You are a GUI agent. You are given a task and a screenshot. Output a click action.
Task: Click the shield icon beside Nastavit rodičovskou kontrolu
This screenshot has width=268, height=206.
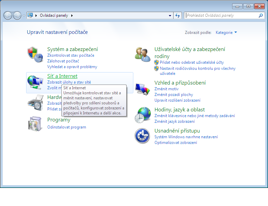pos(156,68)
